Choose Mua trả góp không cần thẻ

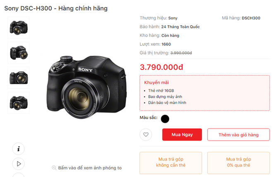(x=171, y=163)
